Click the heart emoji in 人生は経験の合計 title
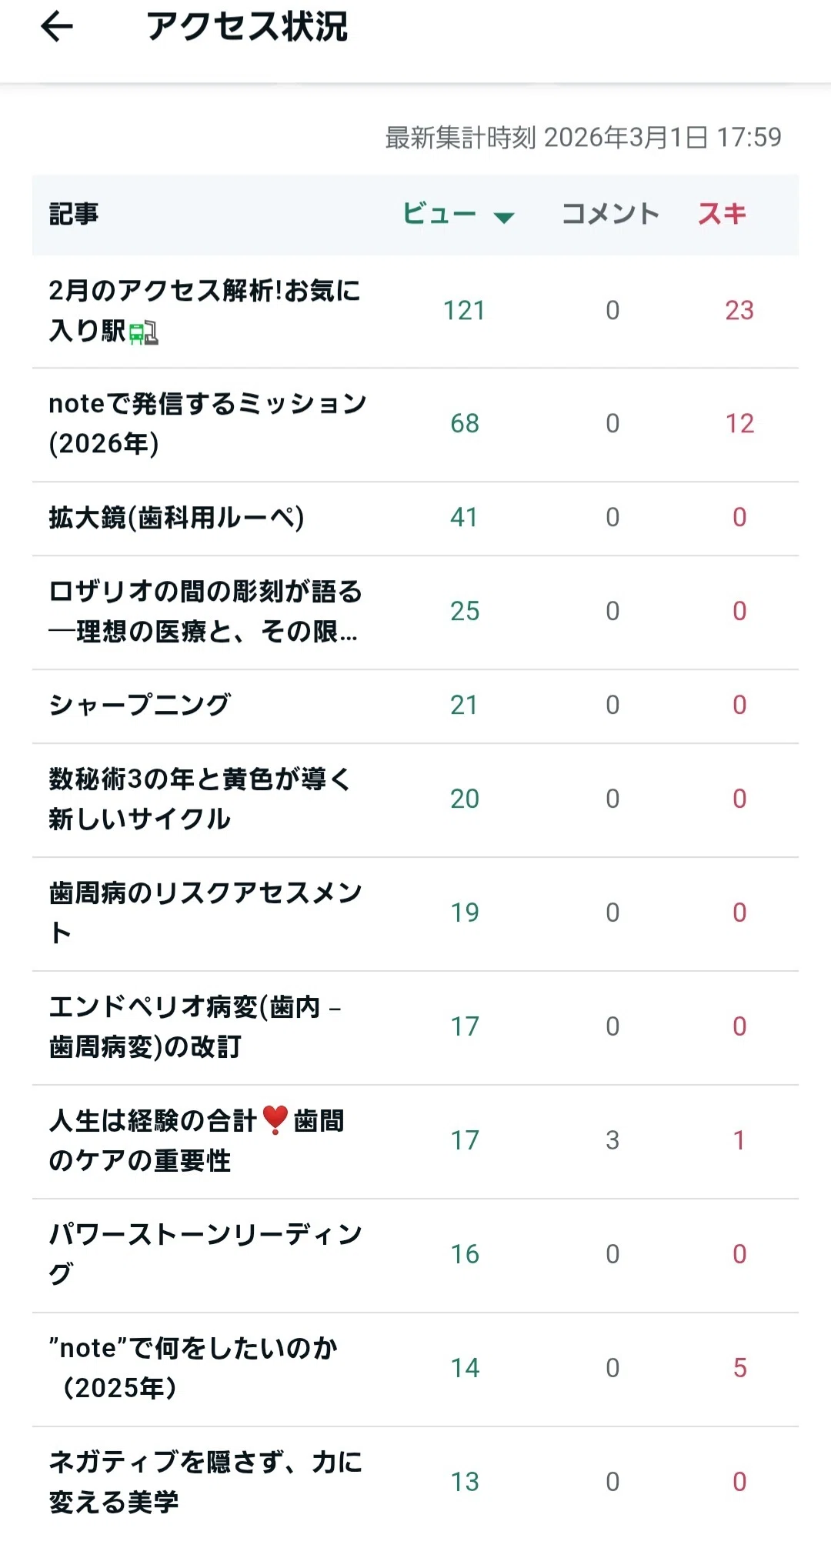Screen dimensions: 831x1558 pos(275,1120)
